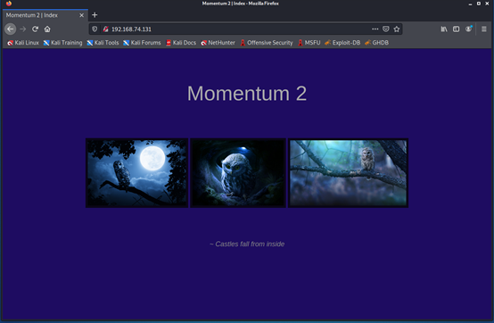
Task: Go back with the back arrow
Action: coord(10,29)
